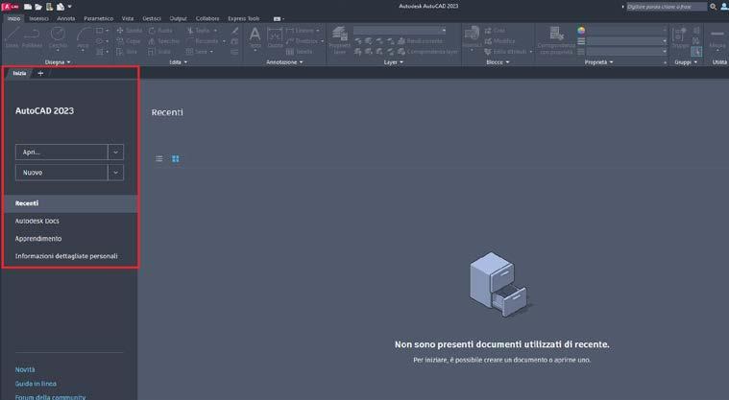Open the AutoCAD application menu logo

(x=11, y=7)
